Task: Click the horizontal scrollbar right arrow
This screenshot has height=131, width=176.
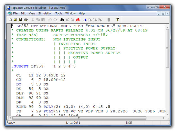Action: pyautogui.click(x=163, y=118)
